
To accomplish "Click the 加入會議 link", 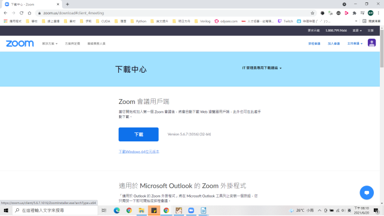I will (334, 44).
